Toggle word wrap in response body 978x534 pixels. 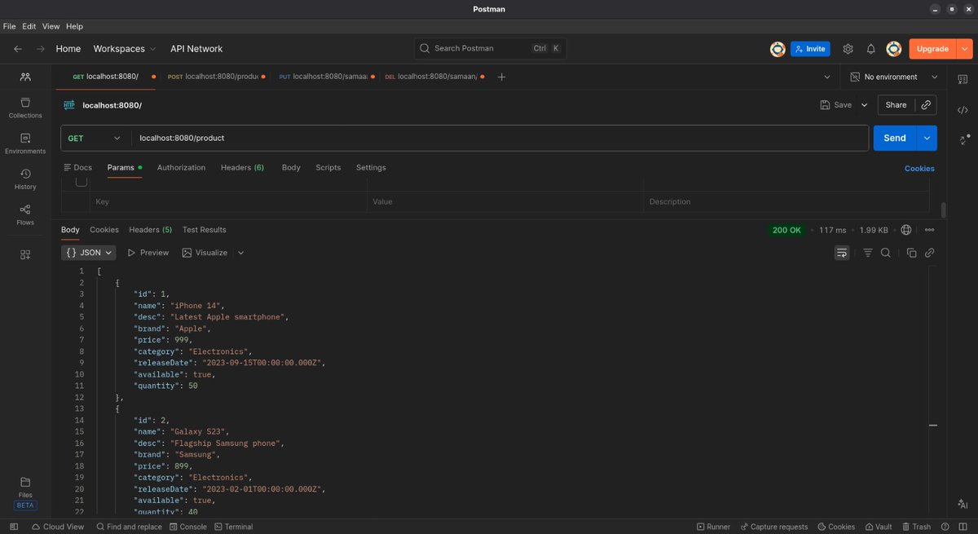842,253
